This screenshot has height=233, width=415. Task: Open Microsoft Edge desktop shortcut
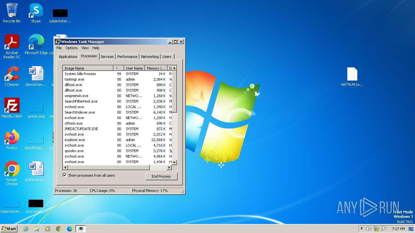[x=36, y=44]
